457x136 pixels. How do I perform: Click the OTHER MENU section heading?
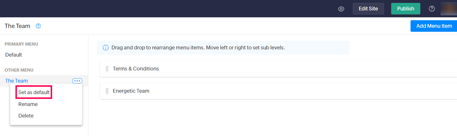pos(19,70)
